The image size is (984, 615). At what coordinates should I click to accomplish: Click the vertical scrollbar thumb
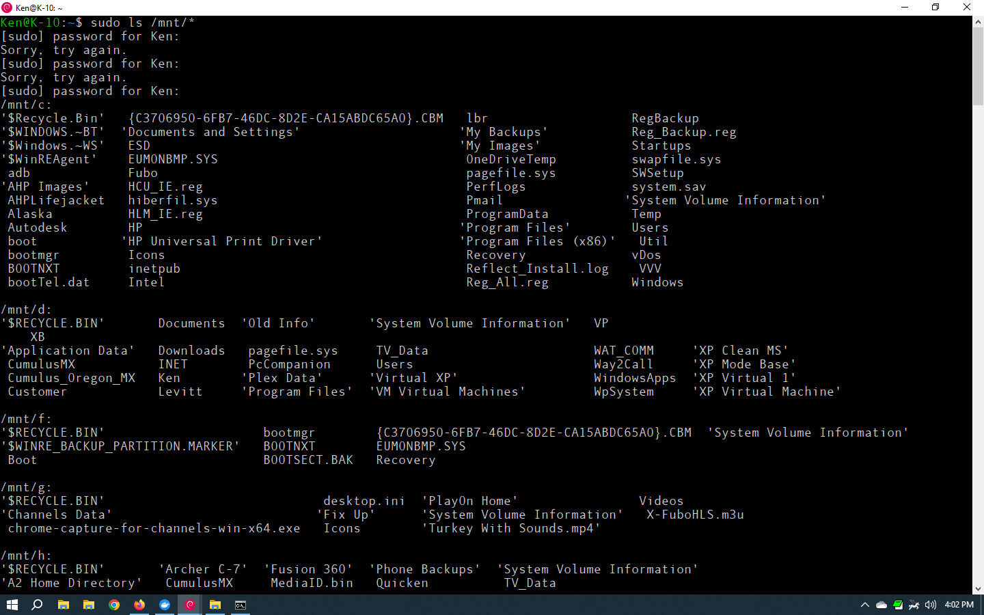pyautogui.click(x=978, y=66)
